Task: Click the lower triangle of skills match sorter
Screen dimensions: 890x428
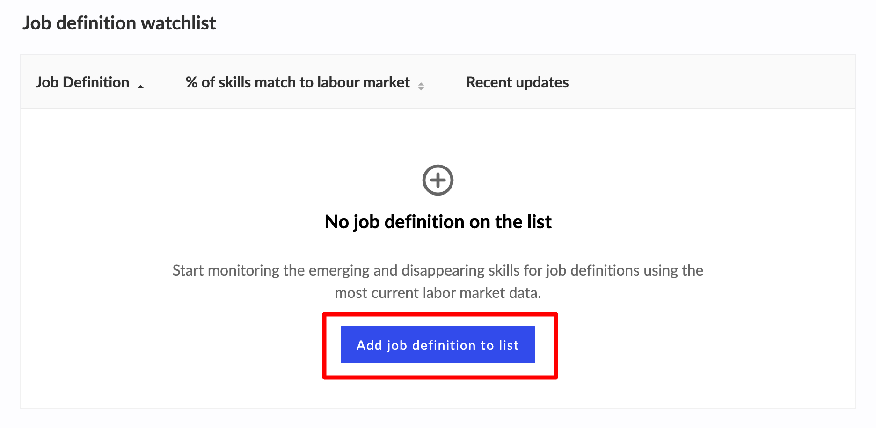Action: click(x=421, y=88)
